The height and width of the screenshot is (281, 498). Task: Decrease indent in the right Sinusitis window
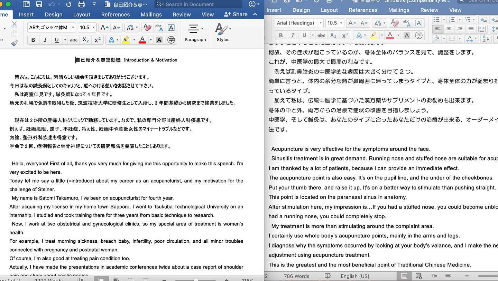483,20
